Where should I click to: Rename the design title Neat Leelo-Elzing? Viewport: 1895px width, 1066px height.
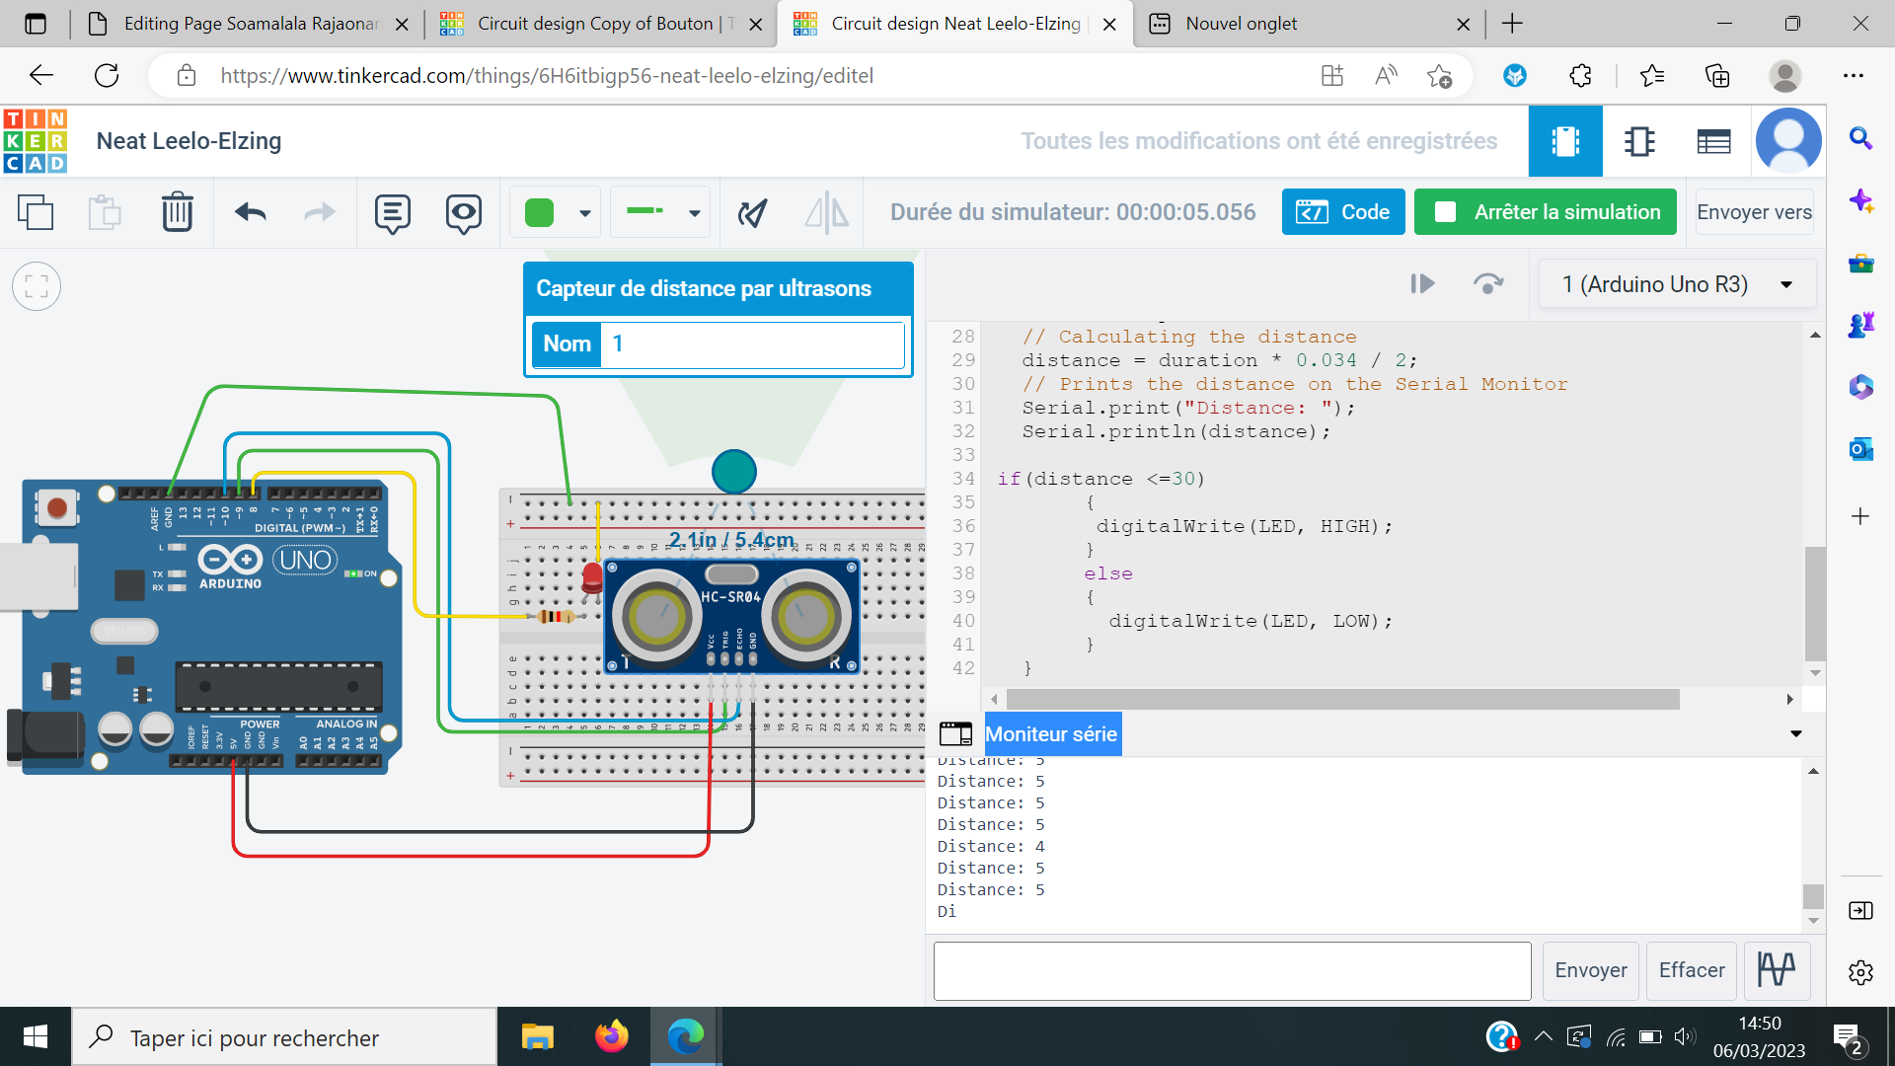click(x=189, y=141)
